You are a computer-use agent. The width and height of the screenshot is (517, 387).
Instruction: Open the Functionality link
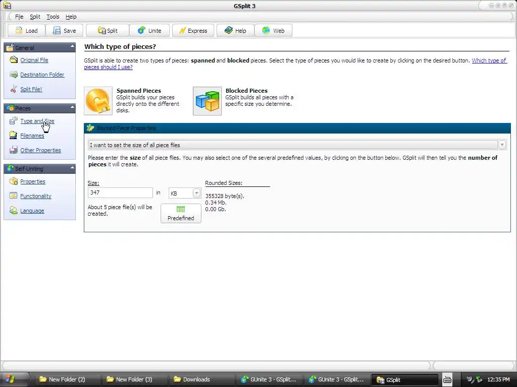pos(36,196)
